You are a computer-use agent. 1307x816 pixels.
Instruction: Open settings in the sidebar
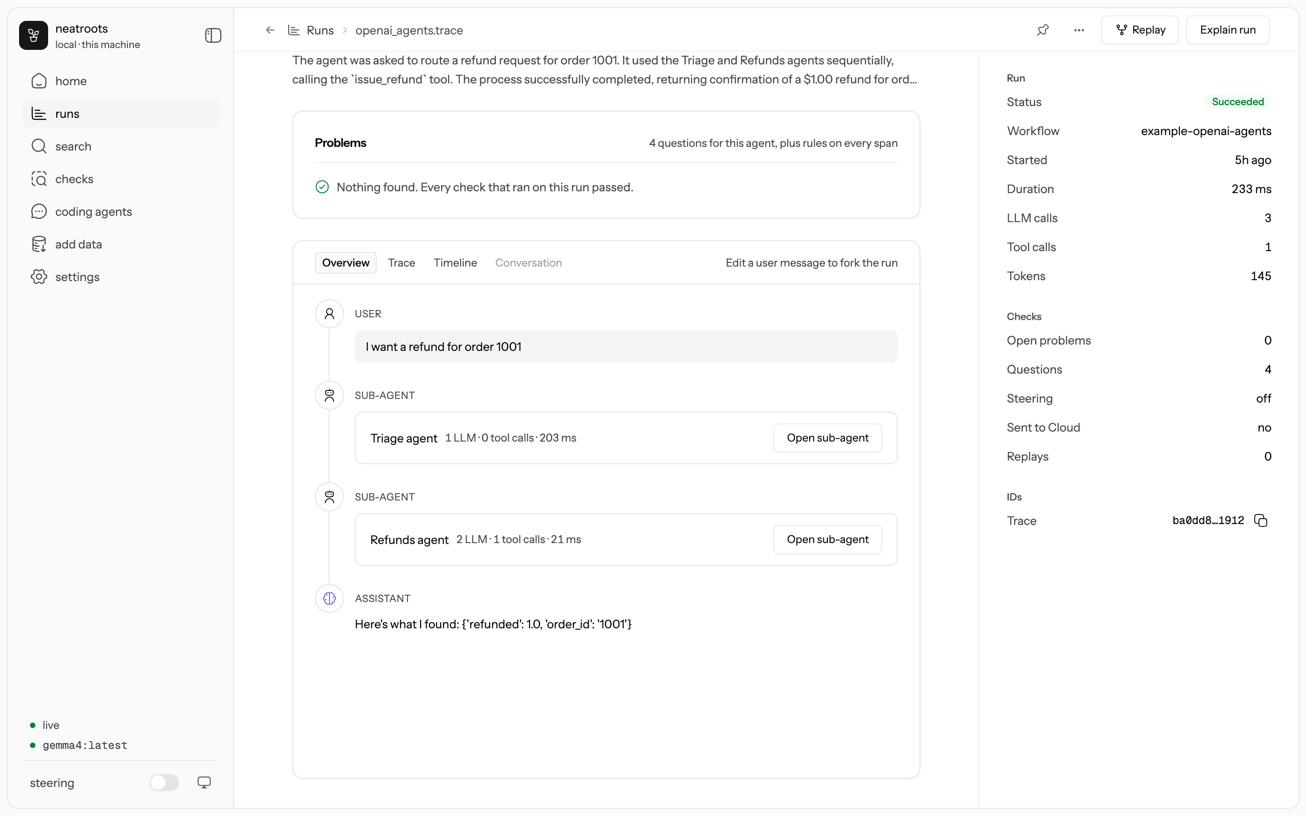pyautogui.click(x=121, y=277)
